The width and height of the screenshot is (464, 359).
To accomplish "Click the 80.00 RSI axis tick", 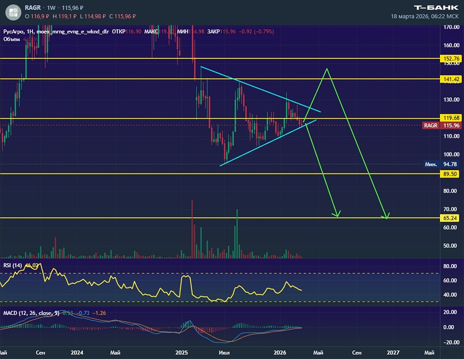I will tap(450, 266).
